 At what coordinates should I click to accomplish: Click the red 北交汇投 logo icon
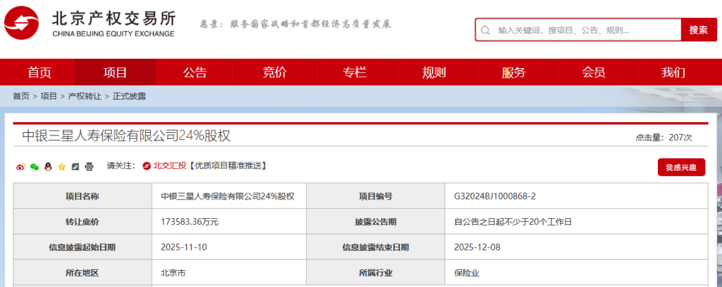tap(147, 166)
